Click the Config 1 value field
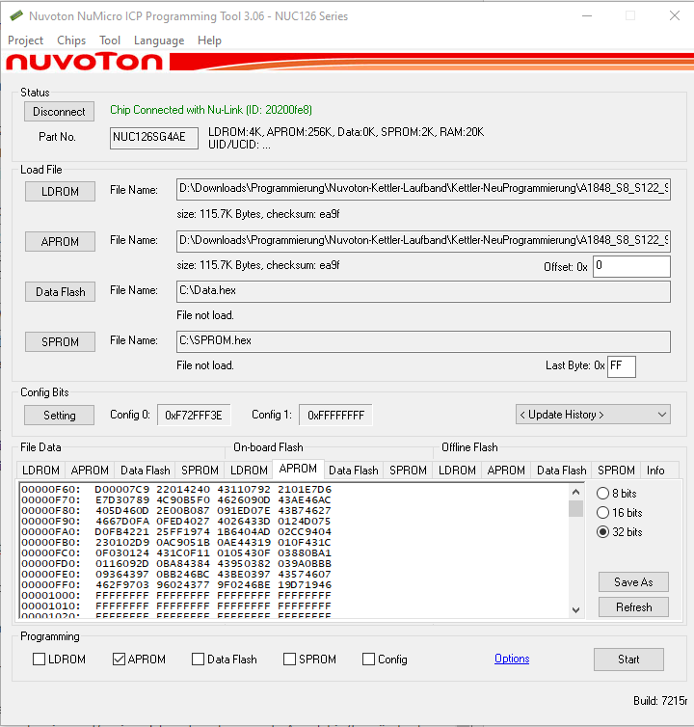The width and height of the screenshot is (694, 727). coord(335,415)
